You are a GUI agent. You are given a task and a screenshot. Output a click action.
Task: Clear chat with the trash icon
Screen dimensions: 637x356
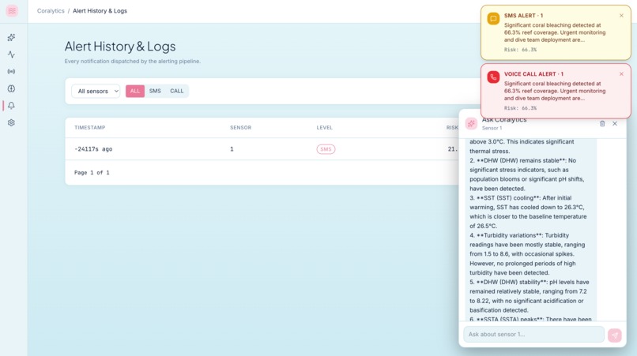point(602,123)
